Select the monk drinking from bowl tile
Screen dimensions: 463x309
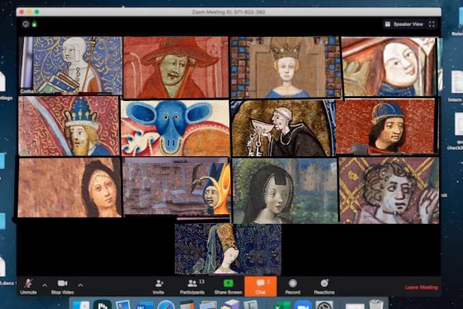click(283, 128)
